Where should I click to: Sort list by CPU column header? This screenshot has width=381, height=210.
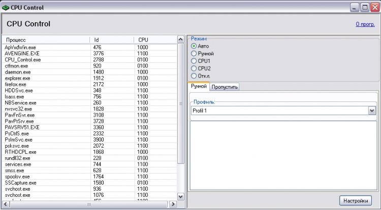point(154,40)
